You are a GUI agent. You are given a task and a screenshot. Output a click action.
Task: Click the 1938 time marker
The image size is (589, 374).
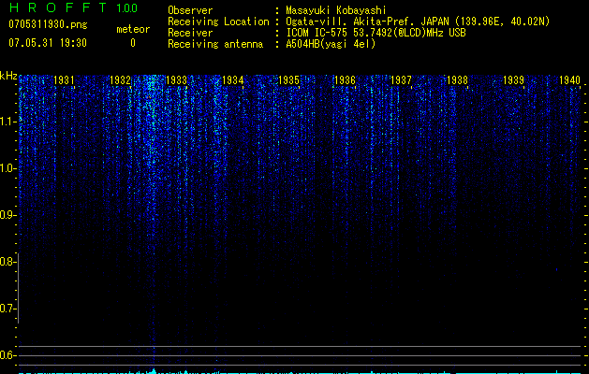[x=457, y=79]
